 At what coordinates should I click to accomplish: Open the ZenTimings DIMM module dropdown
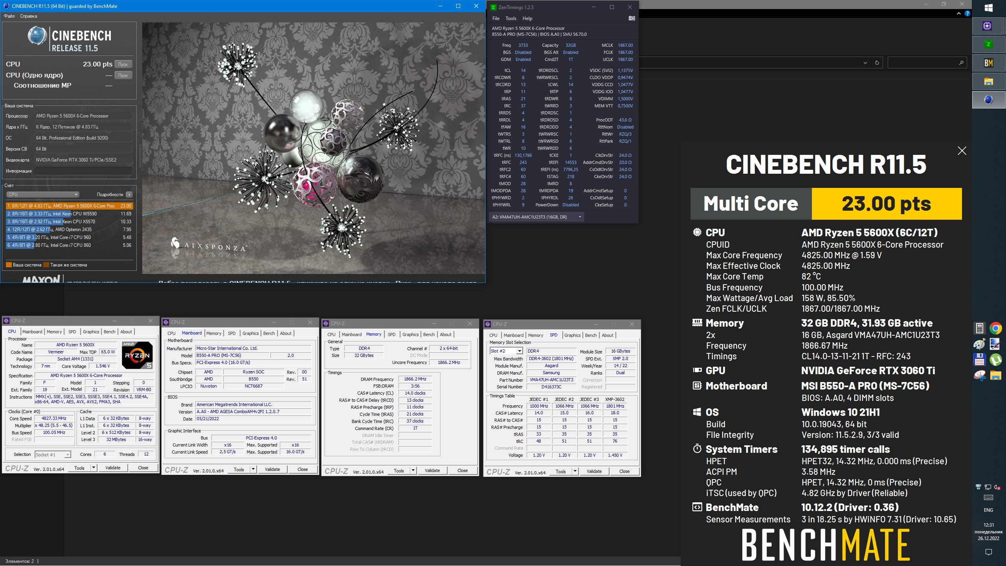pyautogui.click(x=536, y=217)
